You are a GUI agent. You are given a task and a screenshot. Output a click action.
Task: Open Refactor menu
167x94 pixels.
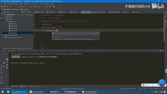27,4
